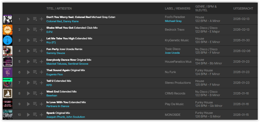This screenshot has height=122, width=260.
Task: Add In Love With You to playlist
Action: pyautogui.click(x=41, y=104)
